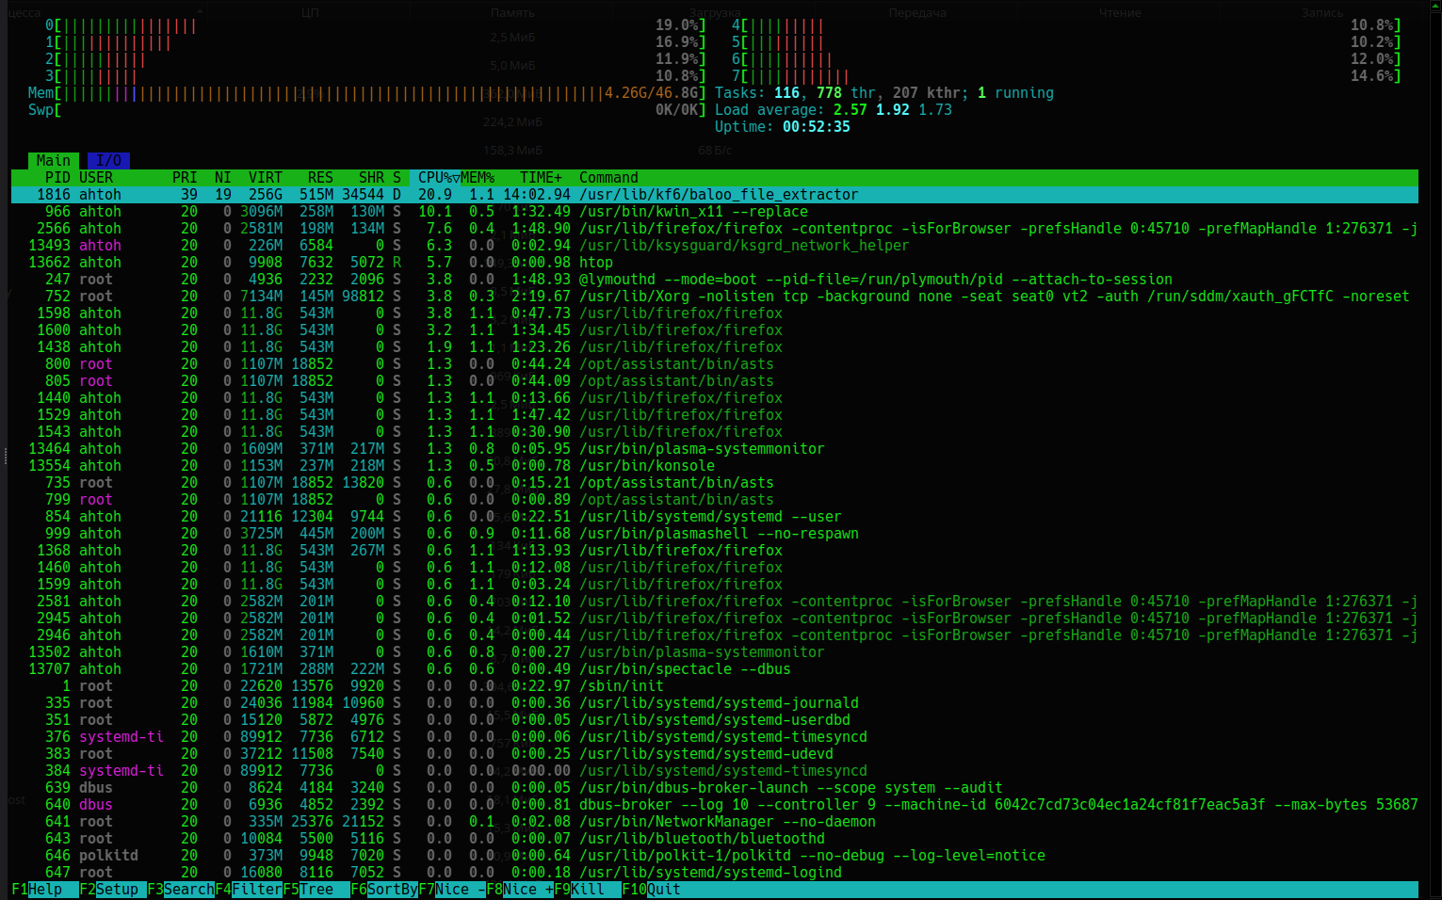Click F7 Nice - to lower niceness

pos(452,890)
